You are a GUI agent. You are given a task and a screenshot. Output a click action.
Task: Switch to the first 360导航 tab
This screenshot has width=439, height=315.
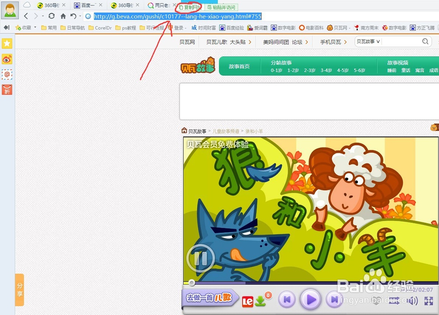click(x=49, y=5)
